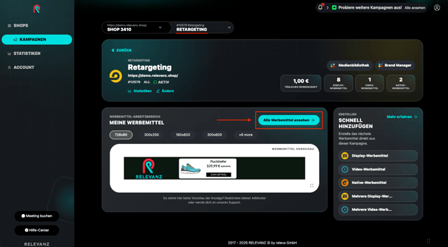Click Alle Werbemittel ansehen button

[289, 120]
